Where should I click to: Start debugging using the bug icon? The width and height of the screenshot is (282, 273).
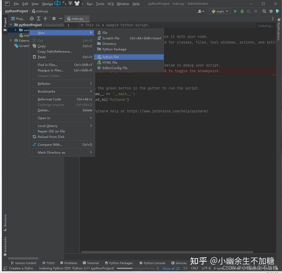[x=242, y=11]
